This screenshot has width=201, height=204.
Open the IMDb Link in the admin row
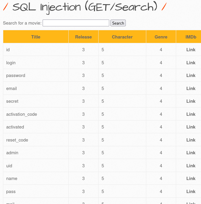click(x=191, y=153)
